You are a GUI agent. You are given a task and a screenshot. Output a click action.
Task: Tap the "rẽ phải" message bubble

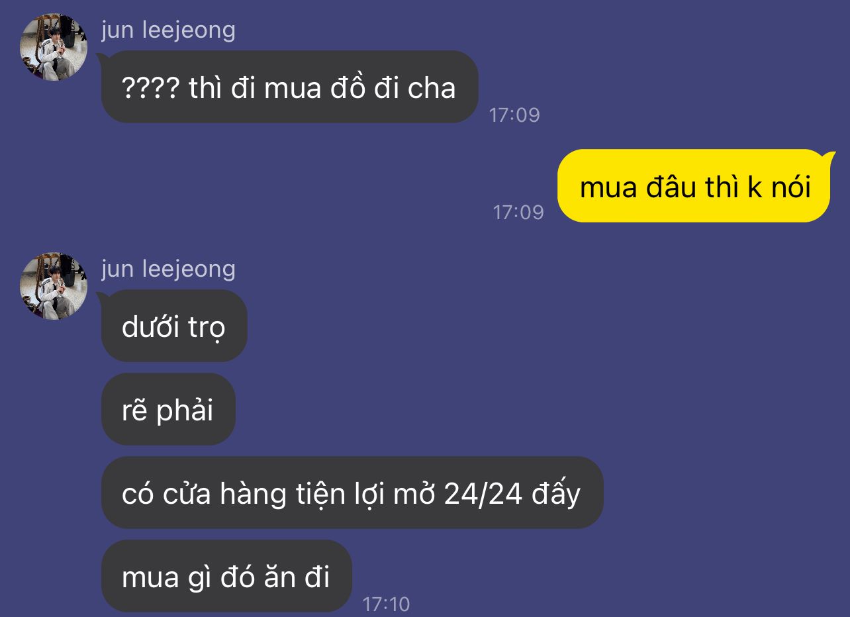click(168, 409)
